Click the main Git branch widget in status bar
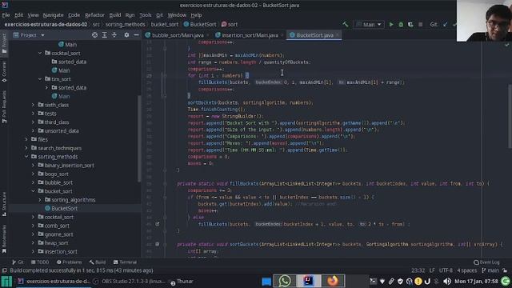This screenshot has width=512, height=288. tap(490, 270)
